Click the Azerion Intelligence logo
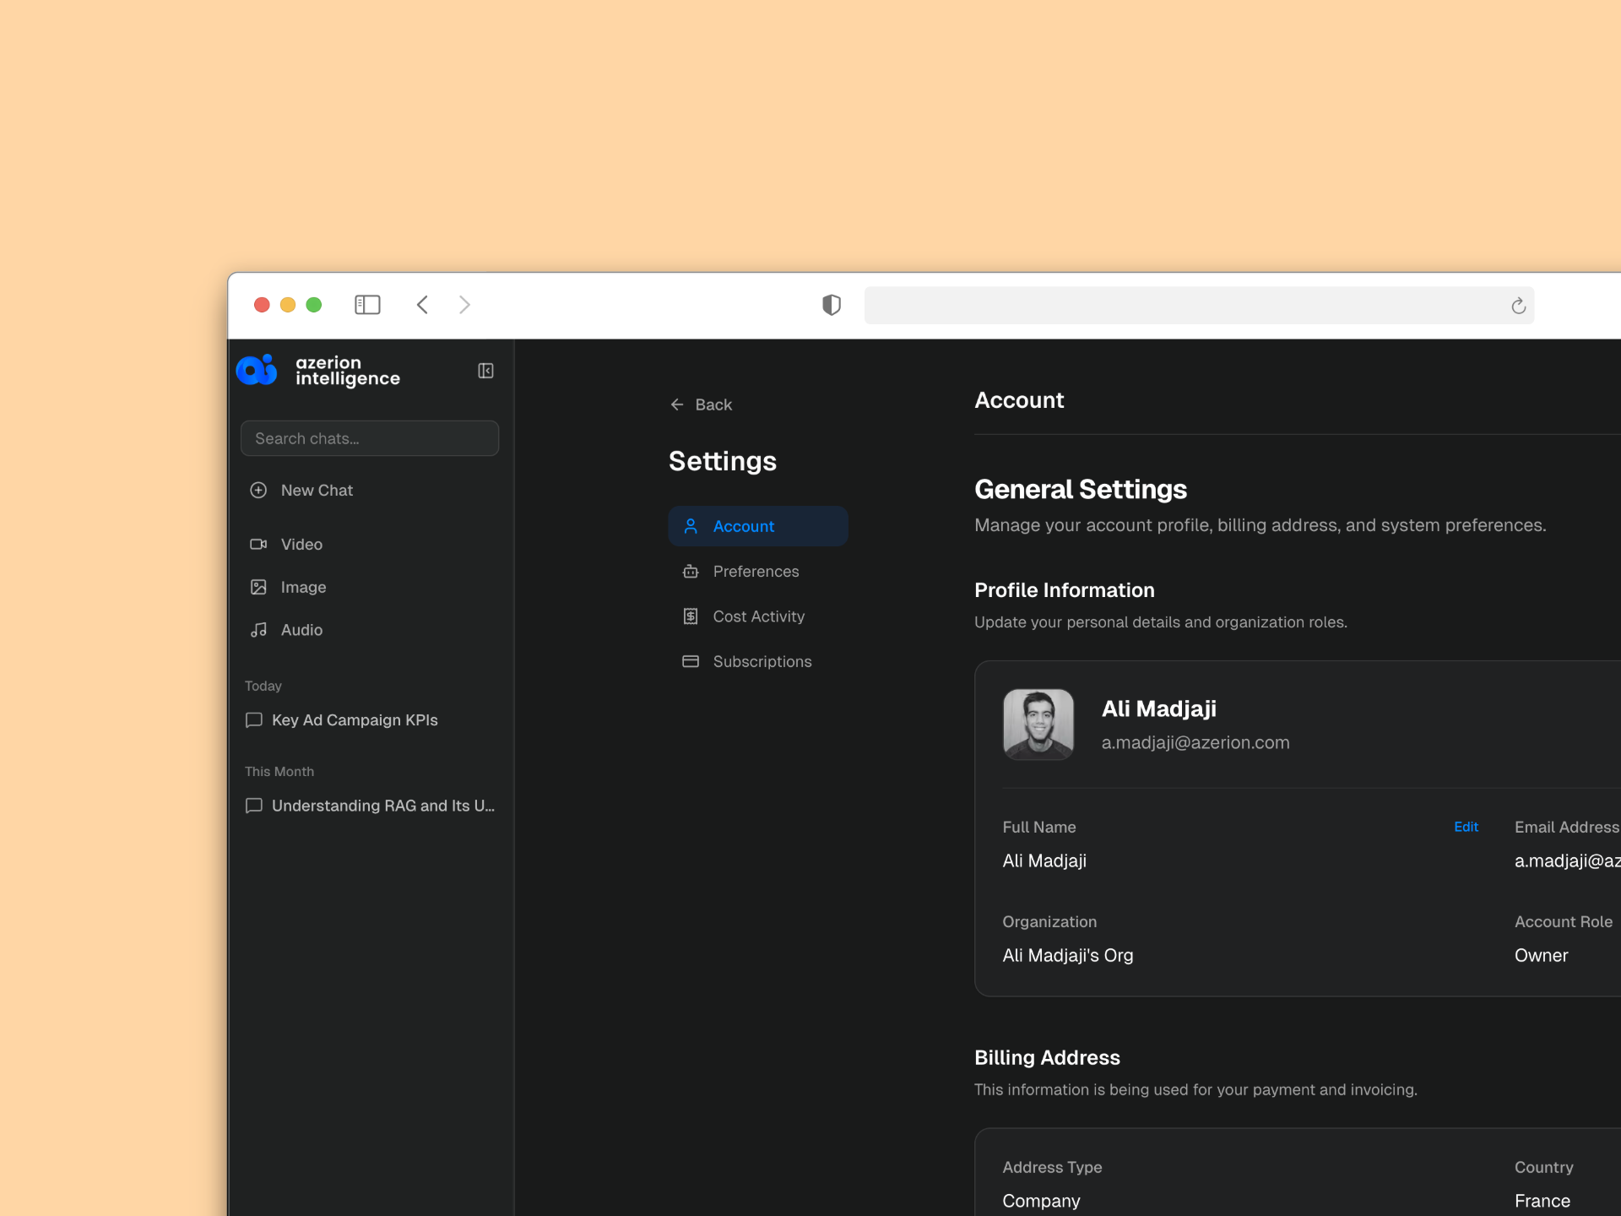This screenshot has height=1216, width=1621. point(318,371)
